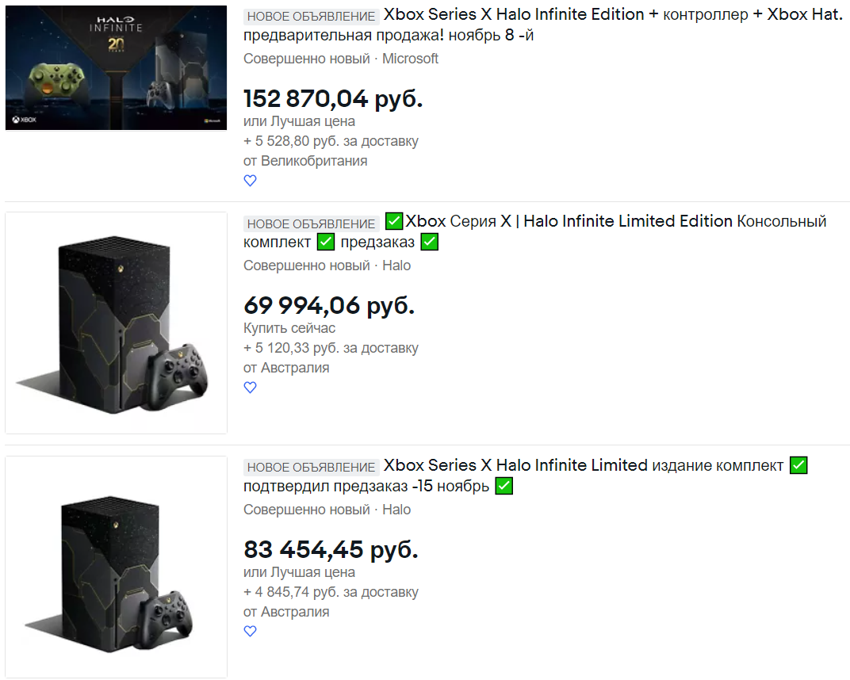Click heart icon under 69 994,06 руб. listing
This screenshot has width=850, height=680.
(250, 388)
